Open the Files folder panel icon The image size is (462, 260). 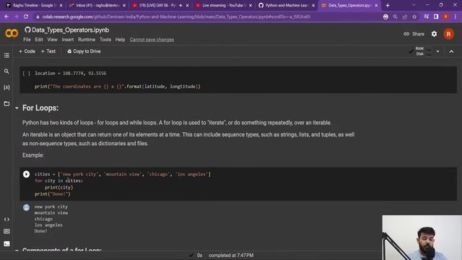pos(6,103)
